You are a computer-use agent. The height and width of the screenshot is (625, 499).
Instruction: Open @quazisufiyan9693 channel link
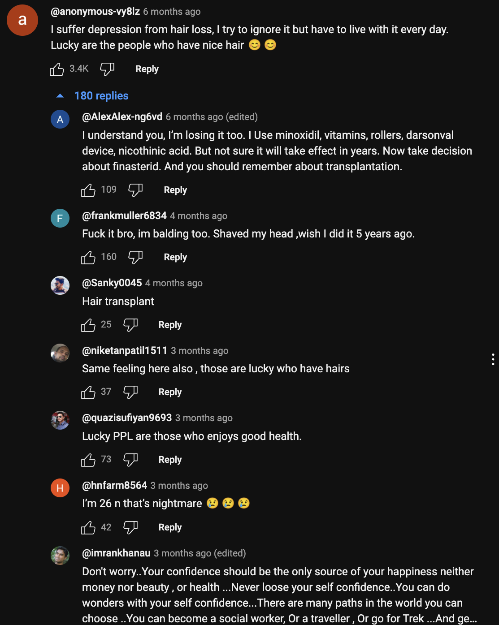[x=127, y=418]
